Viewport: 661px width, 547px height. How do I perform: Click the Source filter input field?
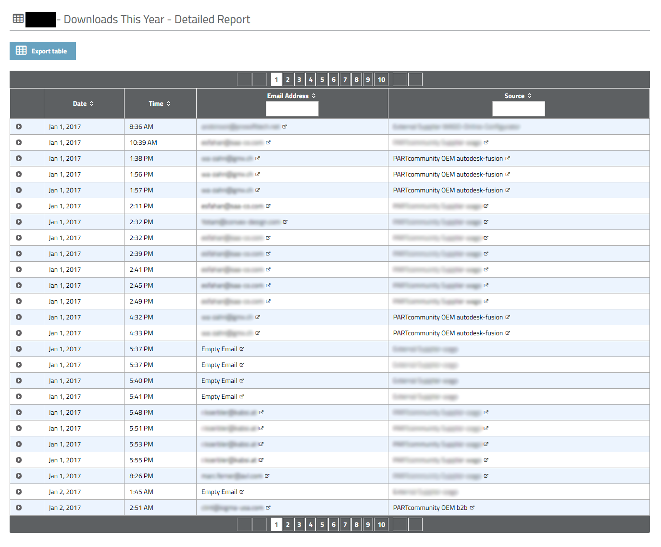point(518,109)
